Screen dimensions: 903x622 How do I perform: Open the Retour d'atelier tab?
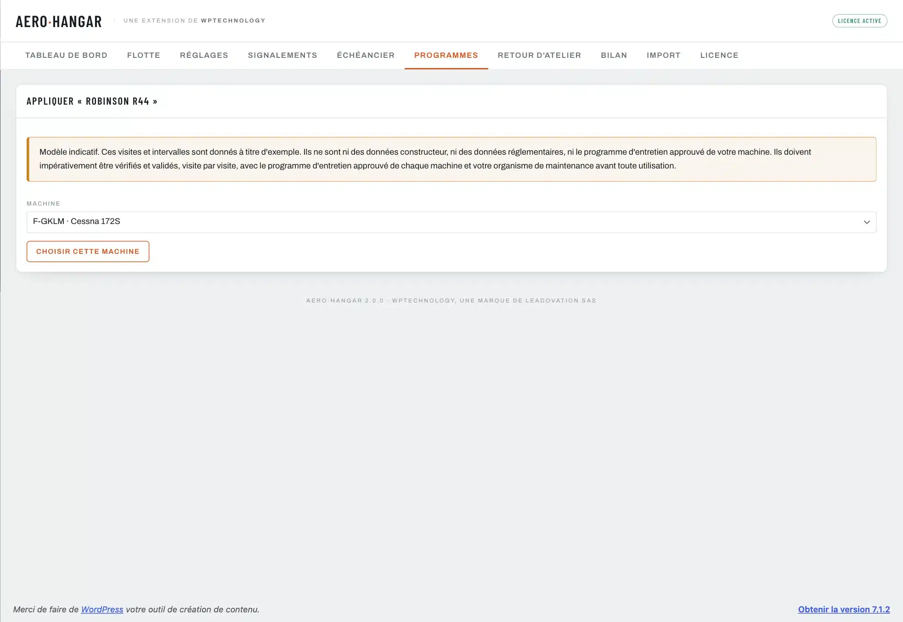pos(539,55)
